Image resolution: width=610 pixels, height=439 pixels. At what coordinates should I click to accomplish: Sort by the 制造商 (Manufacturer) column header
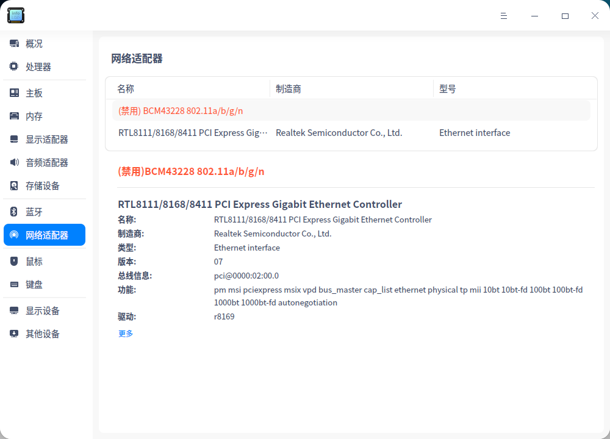click(x=289, y=88)
